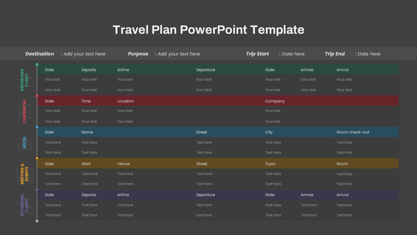Screen dimensions: 417x235
Task: Click the Street header in the Meeting row
Action: coord(202,164)
